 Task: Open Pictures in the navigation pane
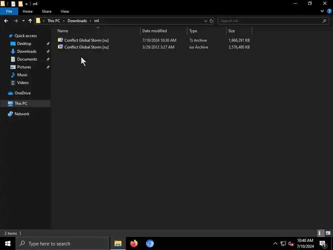(24, 67)
